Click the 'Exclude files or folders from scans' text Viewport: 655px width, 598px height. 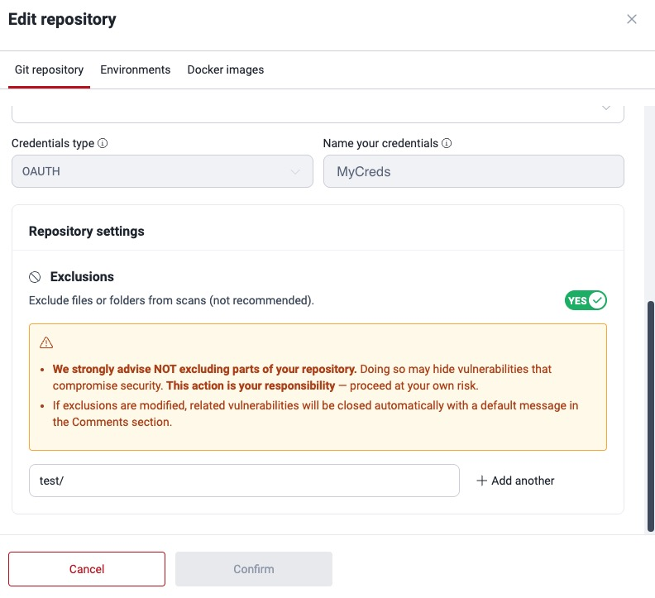point(171,300)
